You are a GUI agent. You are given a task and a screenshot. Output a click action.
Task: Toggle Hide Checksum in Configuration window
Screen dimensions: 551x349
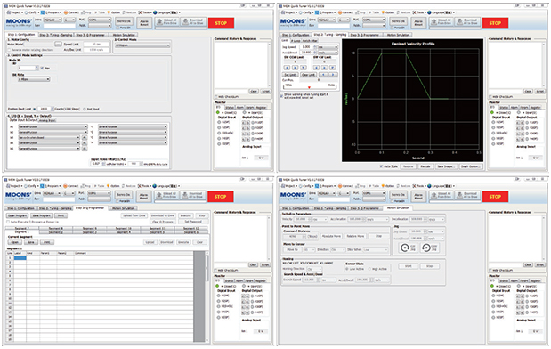pos(216,97)
